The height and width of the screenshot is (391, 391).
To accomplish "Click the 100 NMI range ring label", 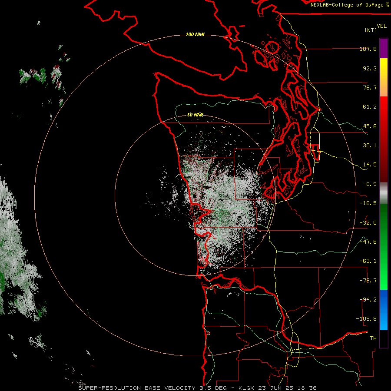I will coord(195,34).
